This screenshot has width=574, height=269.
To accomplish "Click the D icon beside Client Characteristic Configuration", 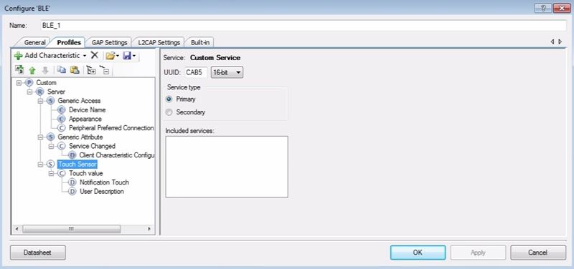I will (73, 155).
